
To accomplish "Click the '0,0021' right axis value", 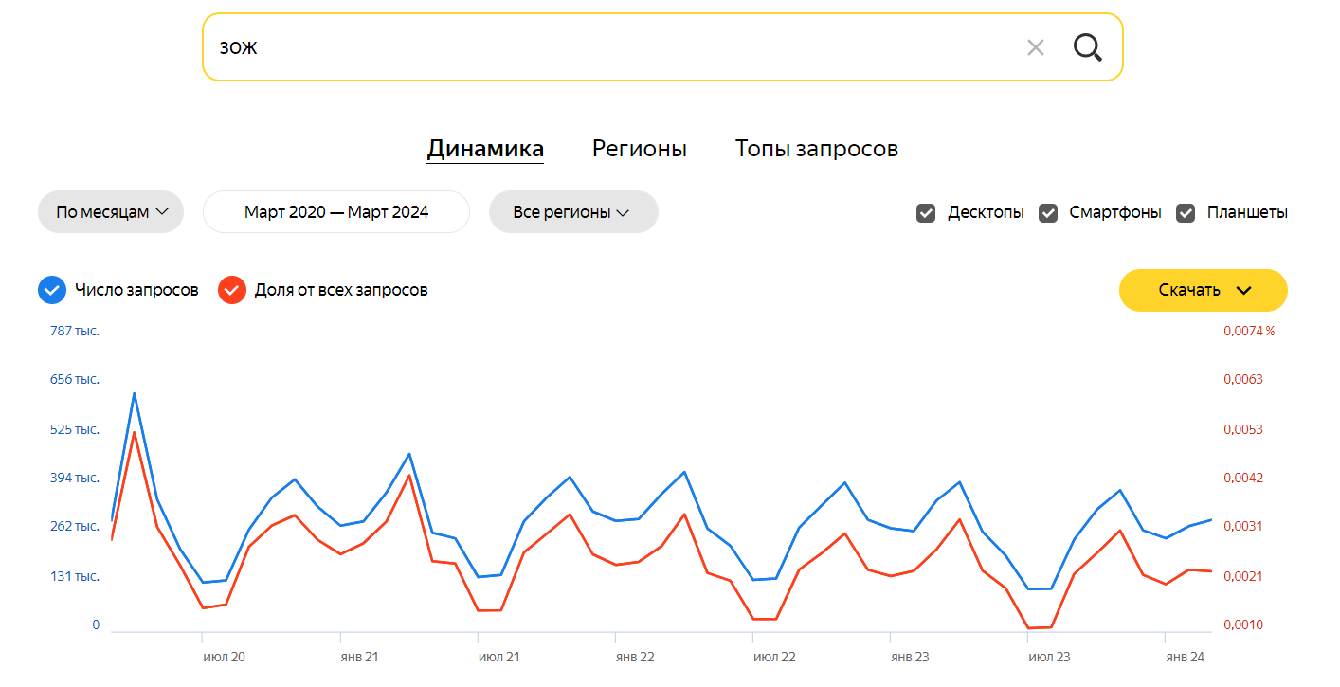I will (x=1243, y=576).
